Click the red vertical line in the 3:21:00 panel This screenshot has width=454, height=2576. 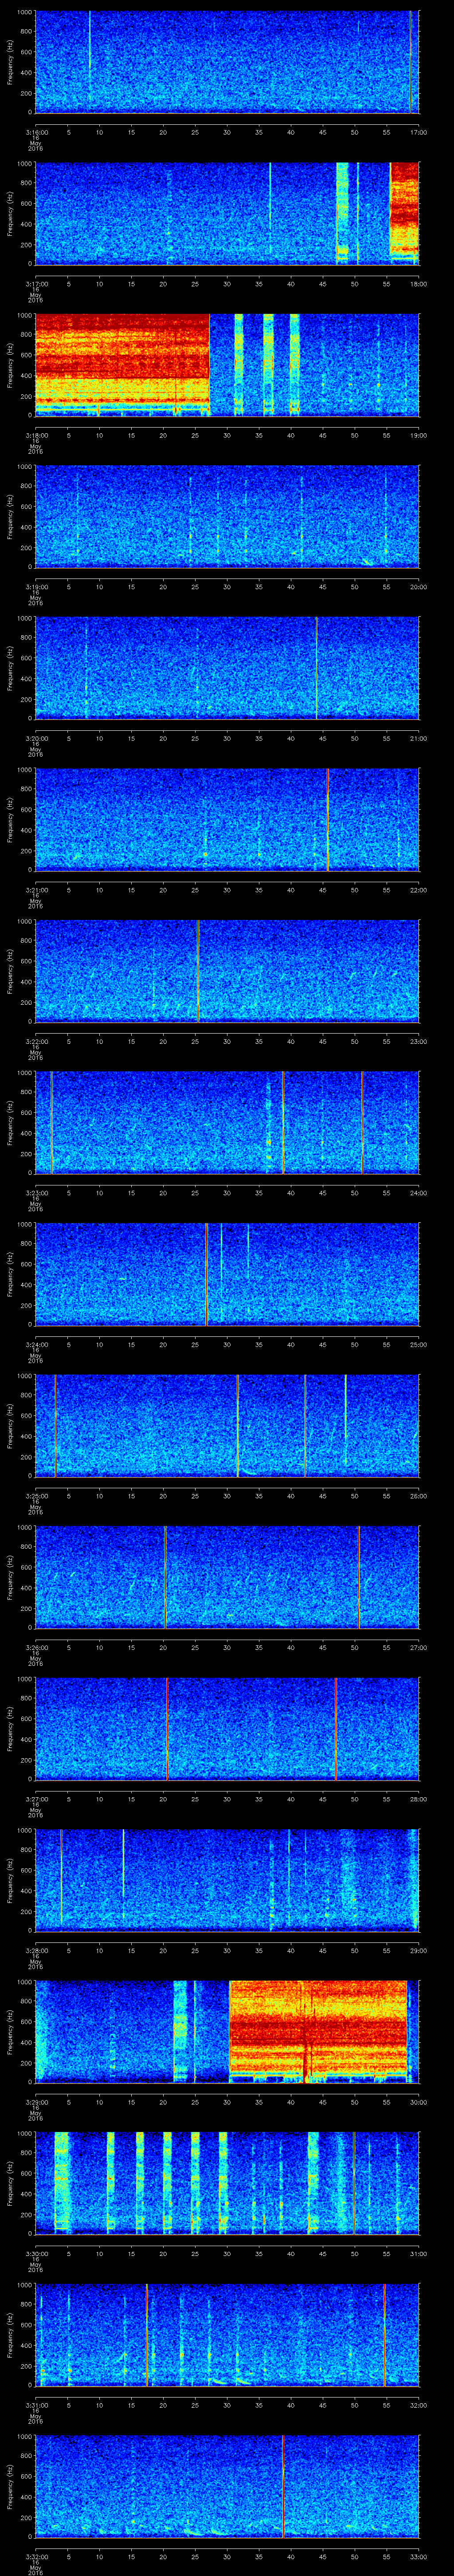tap(327, 819)
